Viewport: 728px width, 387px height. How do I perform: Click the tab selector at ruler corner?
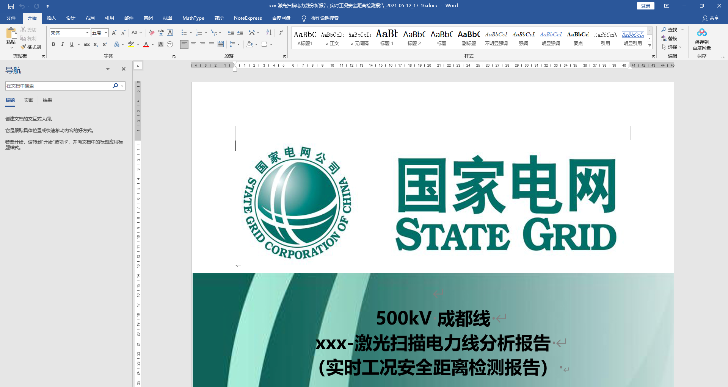[x=138, y=66]
